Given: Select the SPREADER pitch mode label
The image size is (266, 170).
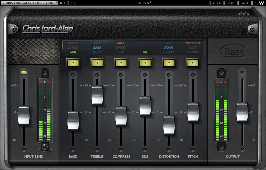Looking at the screenshot, I should click(x=193, y=43).
